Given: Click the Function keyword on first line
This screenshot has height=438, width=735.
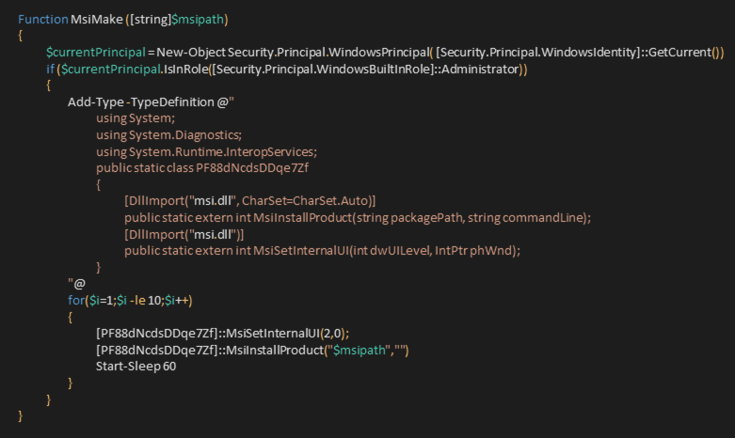Looking at the screenshot, I should click(x=43, y=19).
